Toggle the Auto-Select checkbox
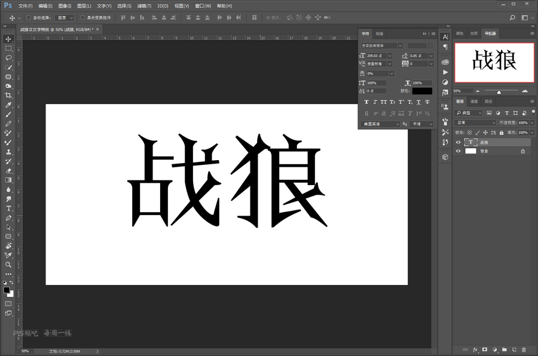The image size is (538, 356). coord(29,17)
